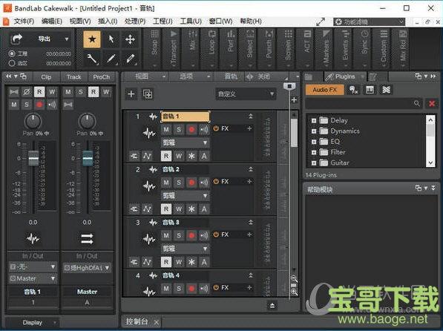This screenshot has height=331, width=443.
Task: Zoom out vertically in track view
Action: point(294,279)
